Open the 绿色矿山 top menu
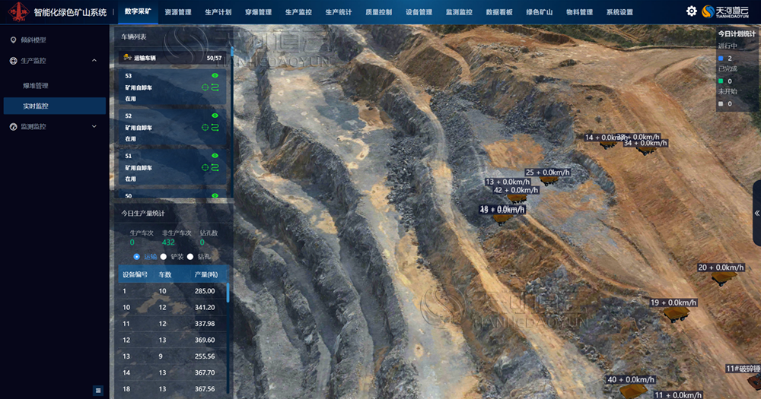The image size is (761, 399). (540, 12)
